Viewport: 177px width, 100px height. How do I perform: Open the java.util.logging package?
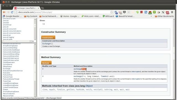pos(8,37)
